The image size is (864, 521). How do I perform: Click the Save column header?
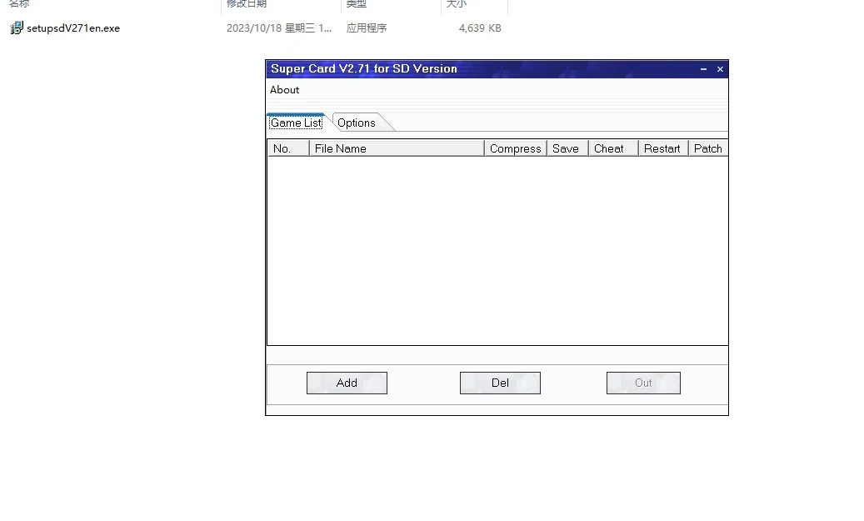[x=567, y=148]
